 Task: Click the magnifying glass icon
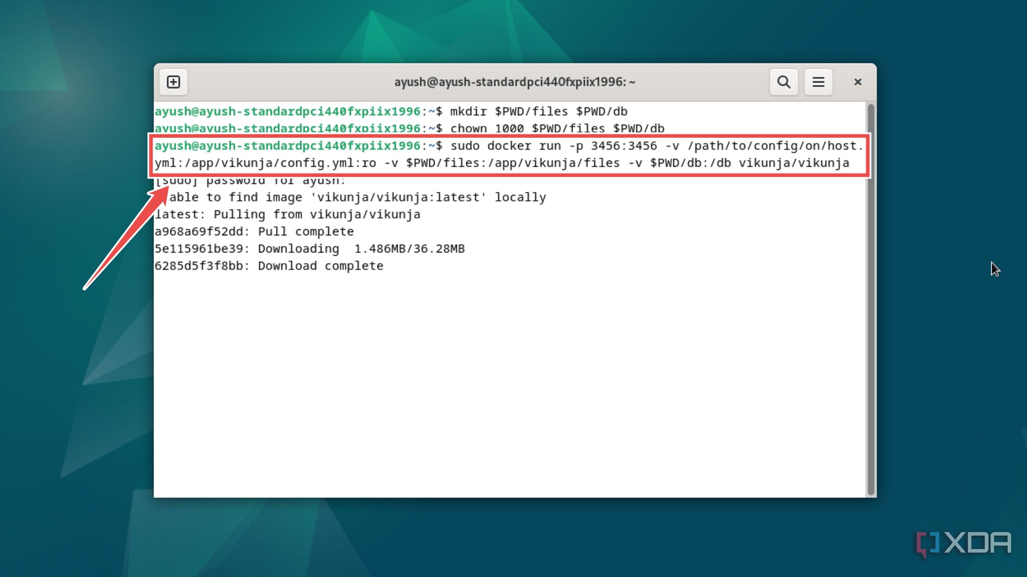[784, 82]
